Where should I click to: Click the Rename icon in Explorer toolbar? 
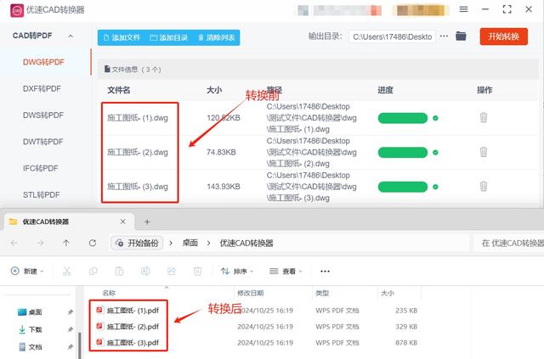(145, 272)
